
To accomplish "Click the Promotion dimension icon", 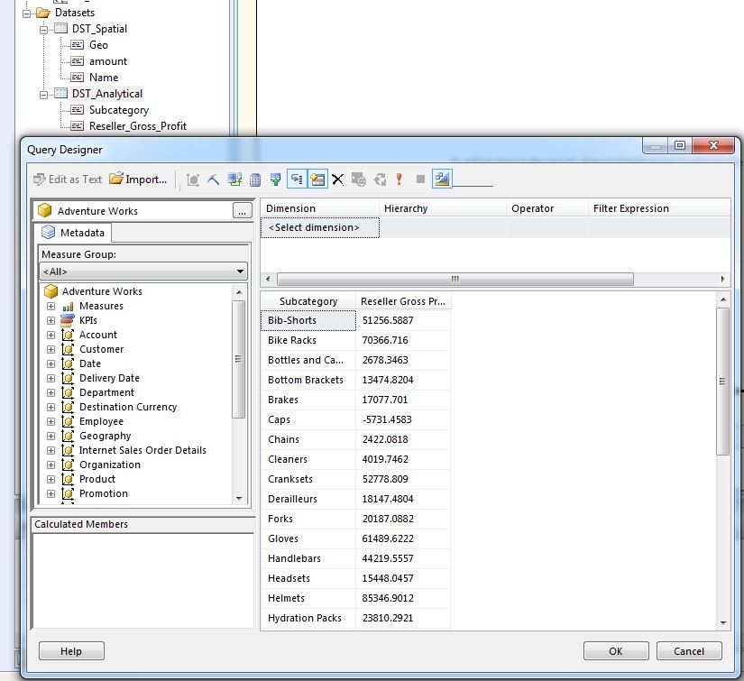I will point(68,493).
